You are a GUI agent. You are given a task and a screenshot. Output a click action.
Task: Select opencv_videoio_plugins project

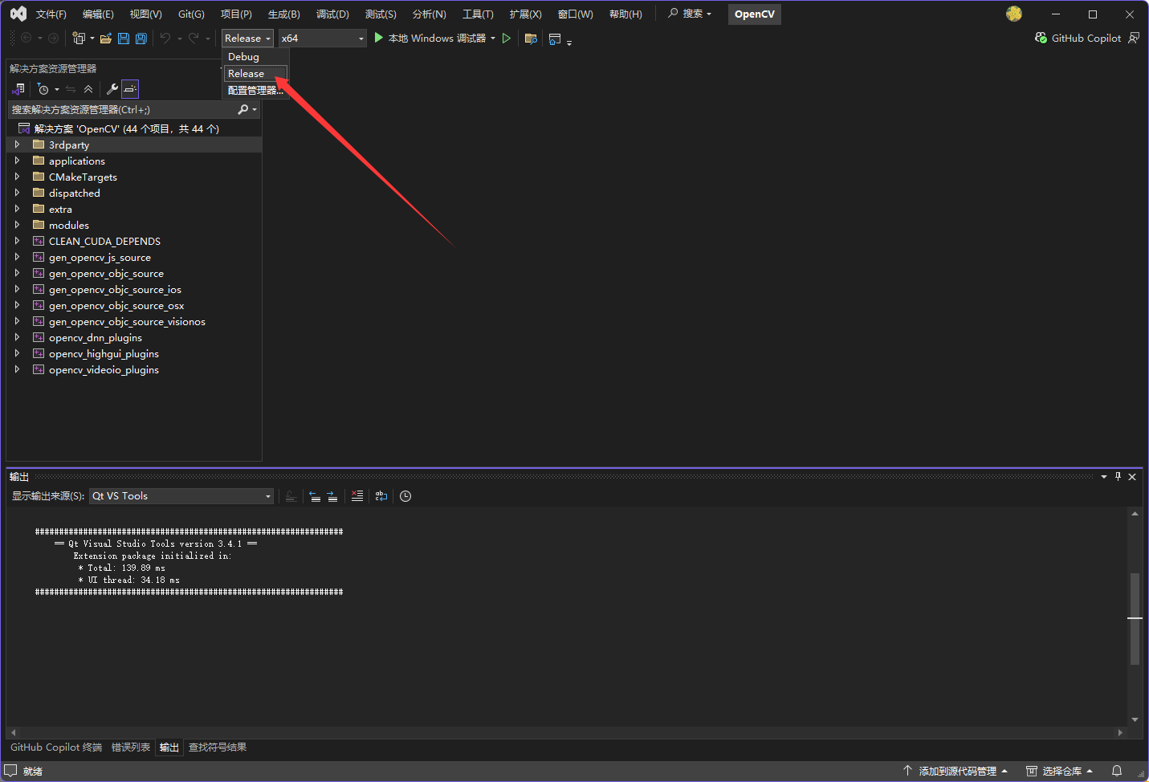104,369
